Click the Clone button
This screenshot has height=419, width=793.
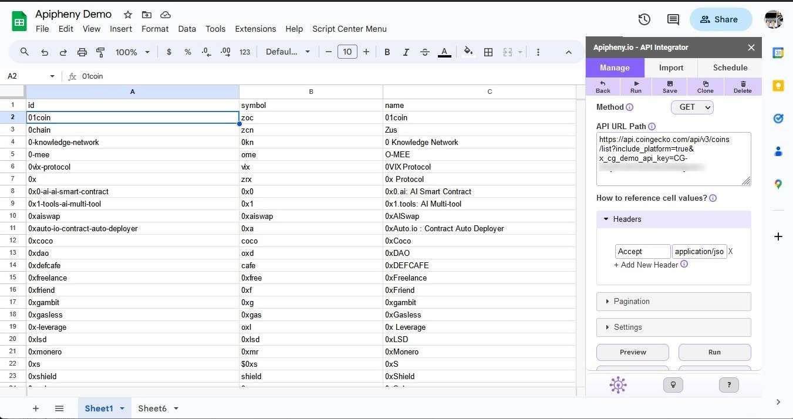click(706, 87)
